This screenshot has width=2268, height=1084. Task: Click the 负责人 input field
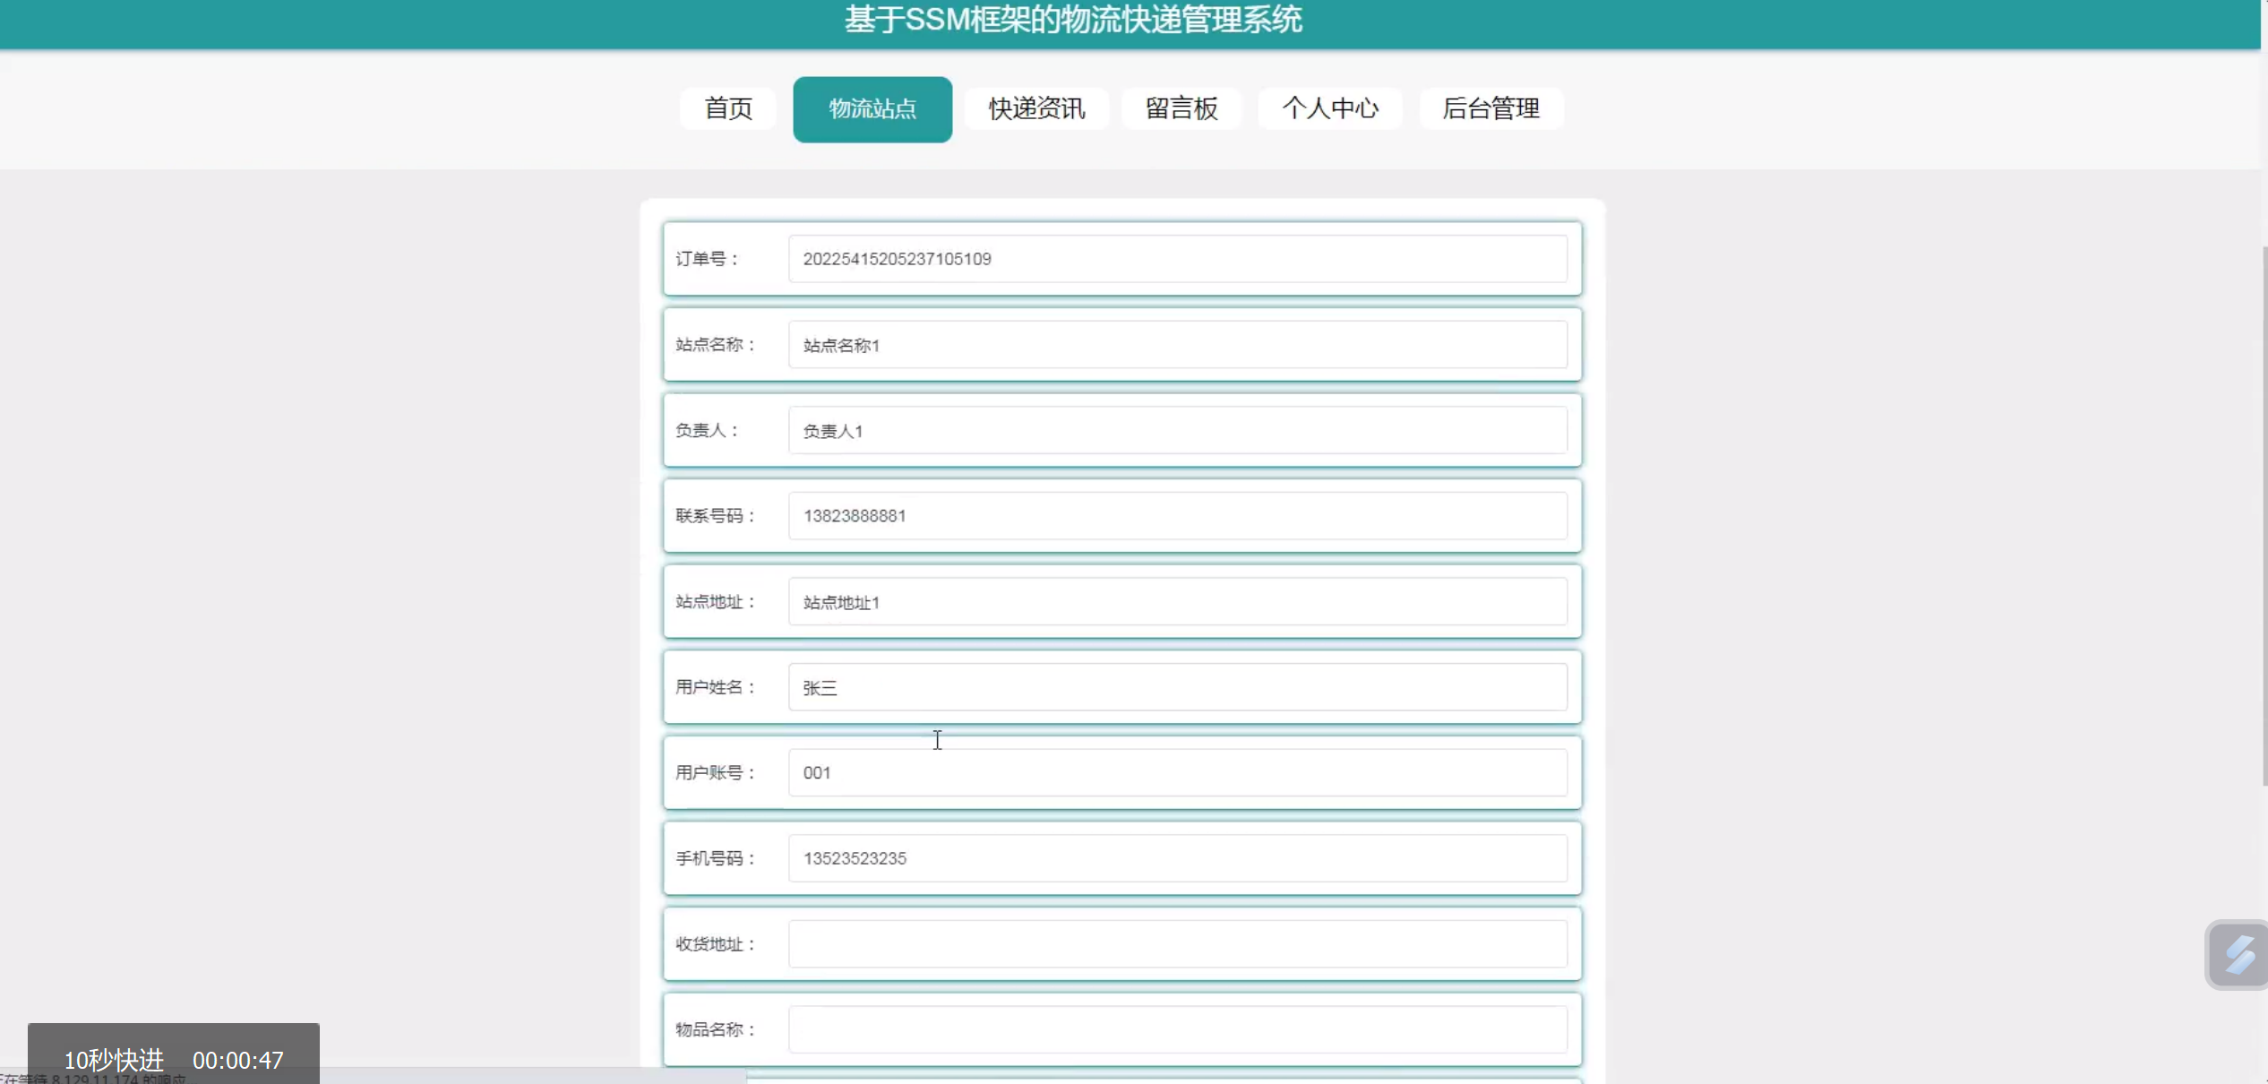point(1177,431)
